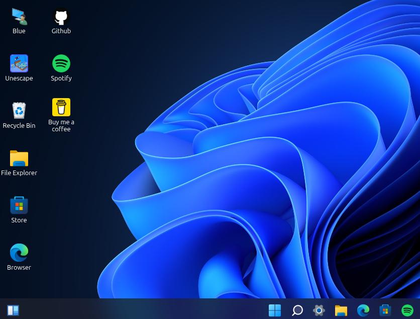Open the widgets panel at taskbar left
This screenshot has width=420, height=319.
coord(13,310)
